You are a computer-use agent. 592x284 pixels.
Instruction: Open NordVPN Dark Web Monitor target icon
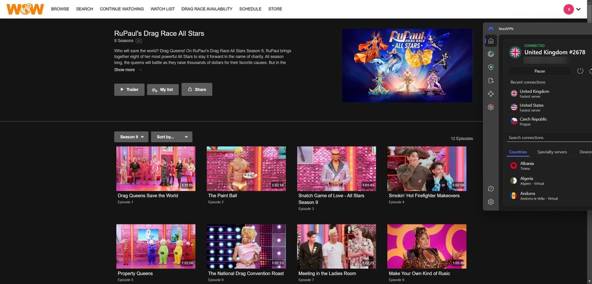(x=490, y=107)
